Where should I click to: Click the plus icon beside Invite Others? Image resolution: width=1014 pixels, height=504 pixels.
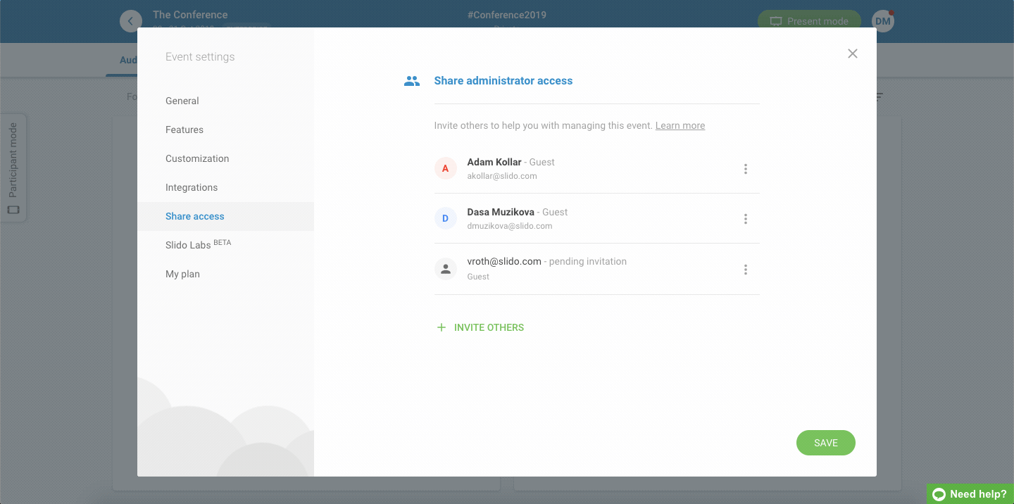(442, 327)
